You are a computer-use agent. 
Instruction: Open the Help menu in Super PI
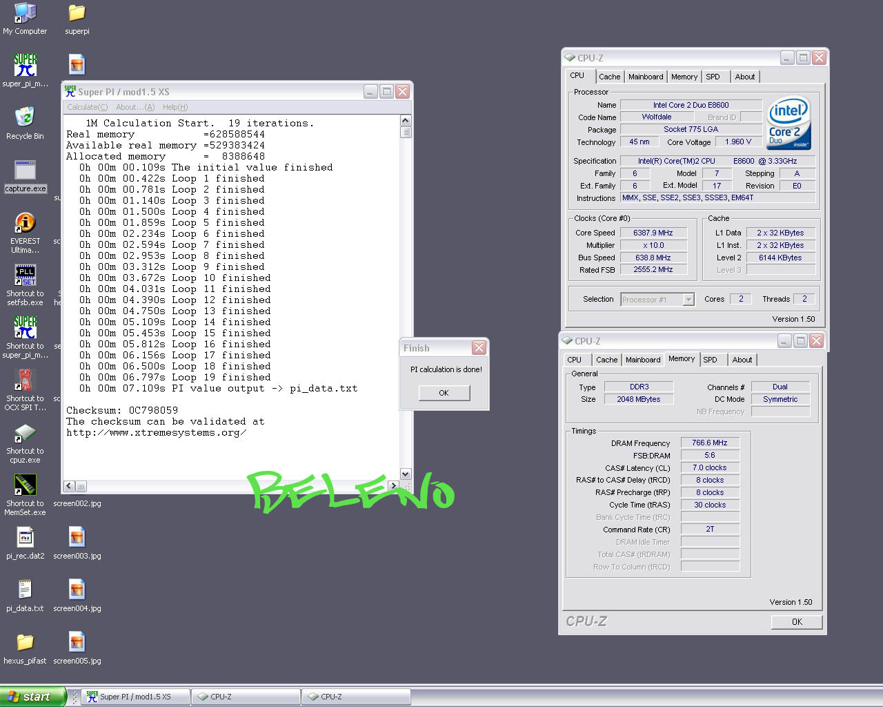click(175, 107)
